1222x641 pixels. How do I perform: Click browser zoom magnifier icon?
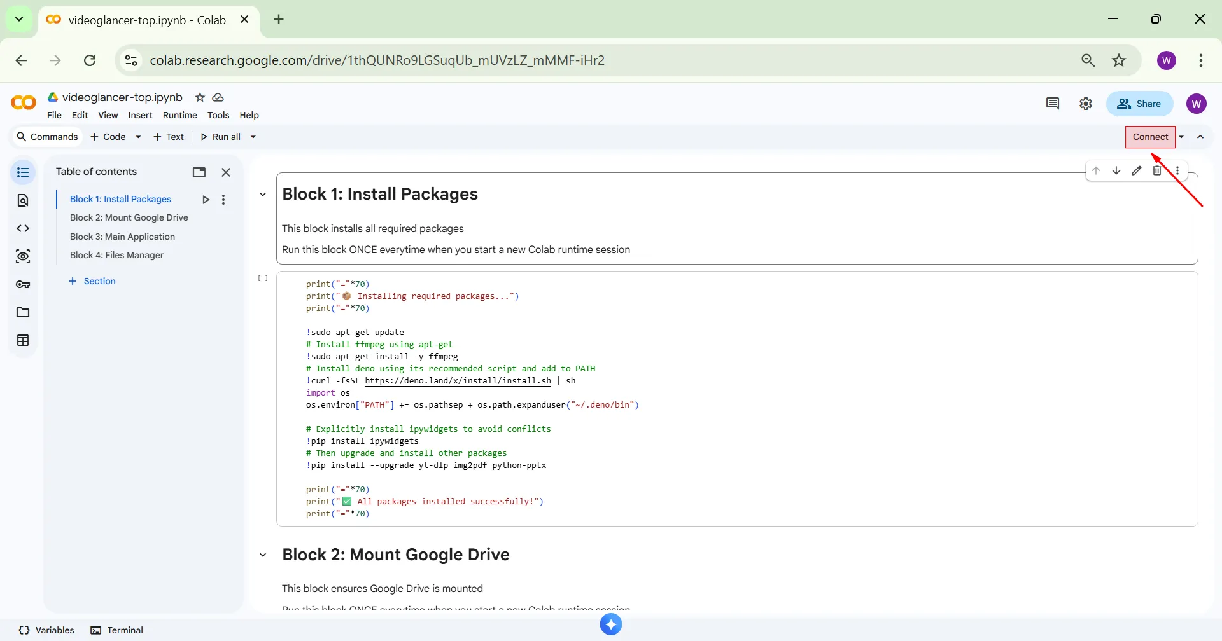click(x=1088, y=60)
